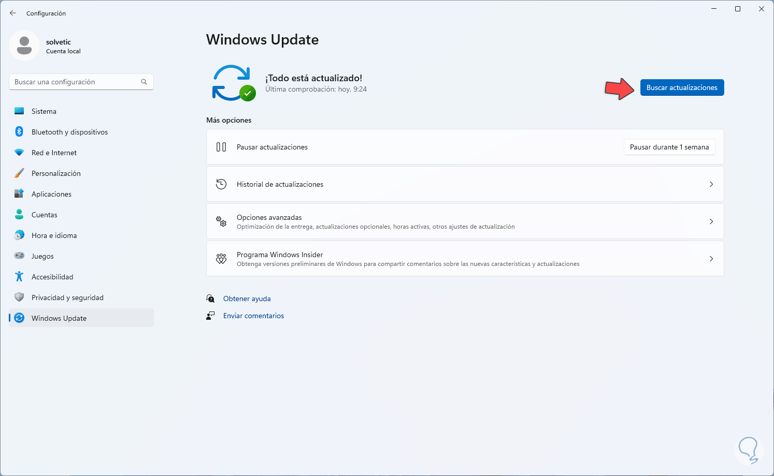Click the Buscar una configuración search field
Screen dimensions: 774x476
point(81,82)
